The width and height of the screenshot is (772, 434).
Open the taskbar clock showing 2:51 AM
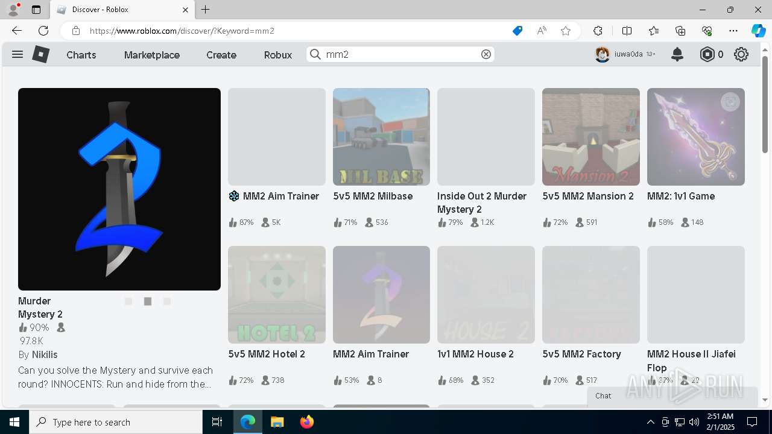pyautogui.click(x=720, y=422)
